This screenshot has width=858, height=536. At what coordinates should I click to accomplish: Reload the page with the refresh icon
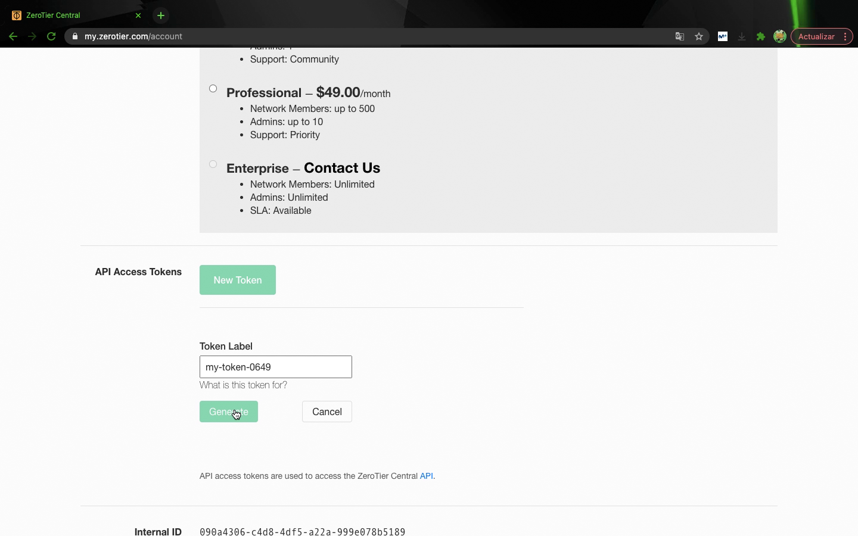51,36
